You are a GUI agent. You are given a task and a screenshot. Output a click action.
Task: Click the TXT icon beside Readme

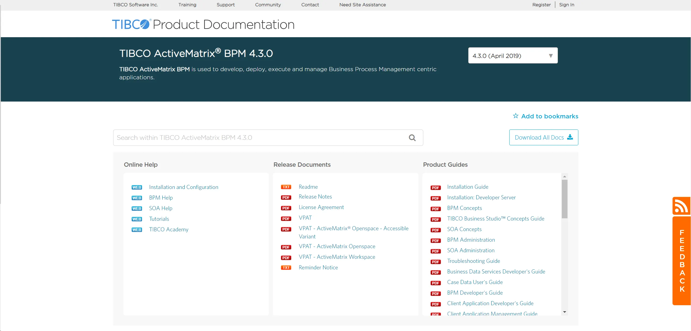click(286, 187)
